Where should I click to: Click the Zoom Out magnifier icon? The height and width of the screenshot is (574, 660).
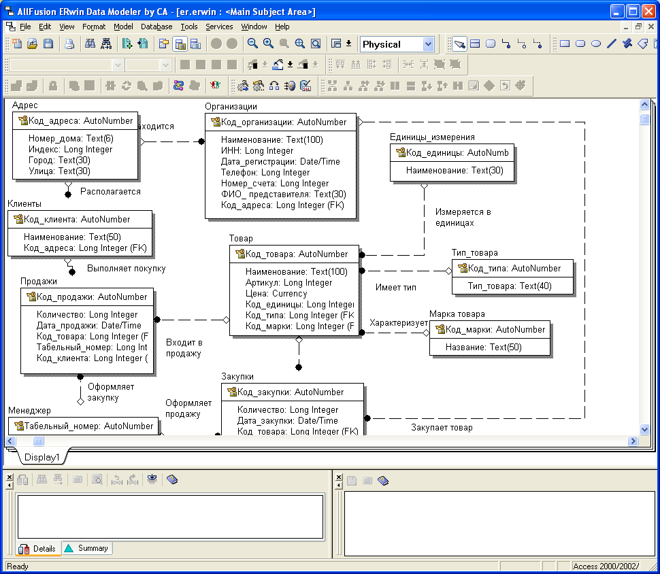[252, 44]
